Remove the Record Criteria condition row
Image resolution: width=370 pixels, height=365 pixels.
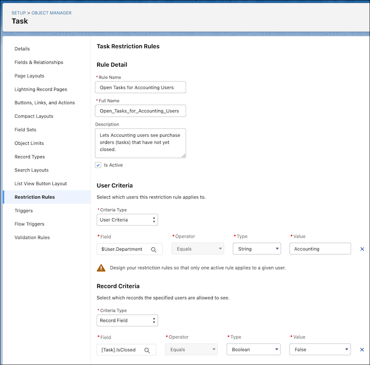tap(362, 349)
